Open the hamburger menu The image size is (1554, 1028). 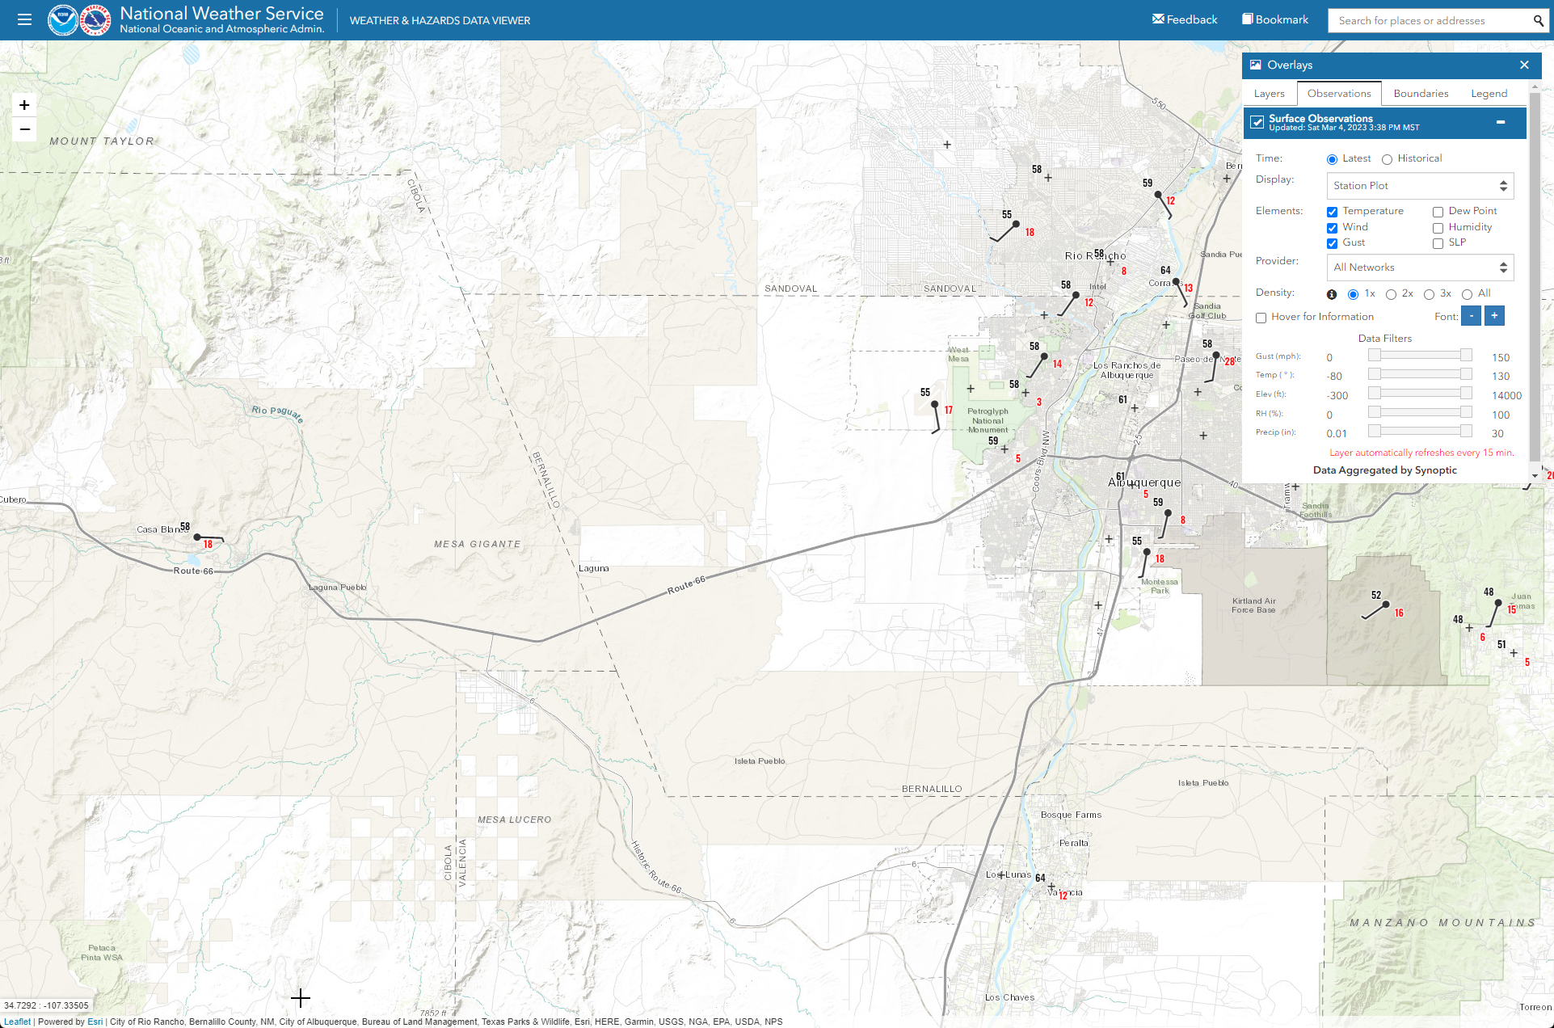[x=24, y=19]
